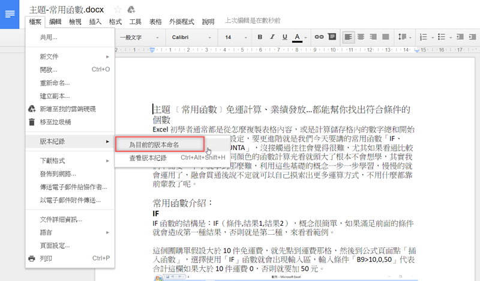
Task: Star the document title
Action: click(x=118, y=9)
